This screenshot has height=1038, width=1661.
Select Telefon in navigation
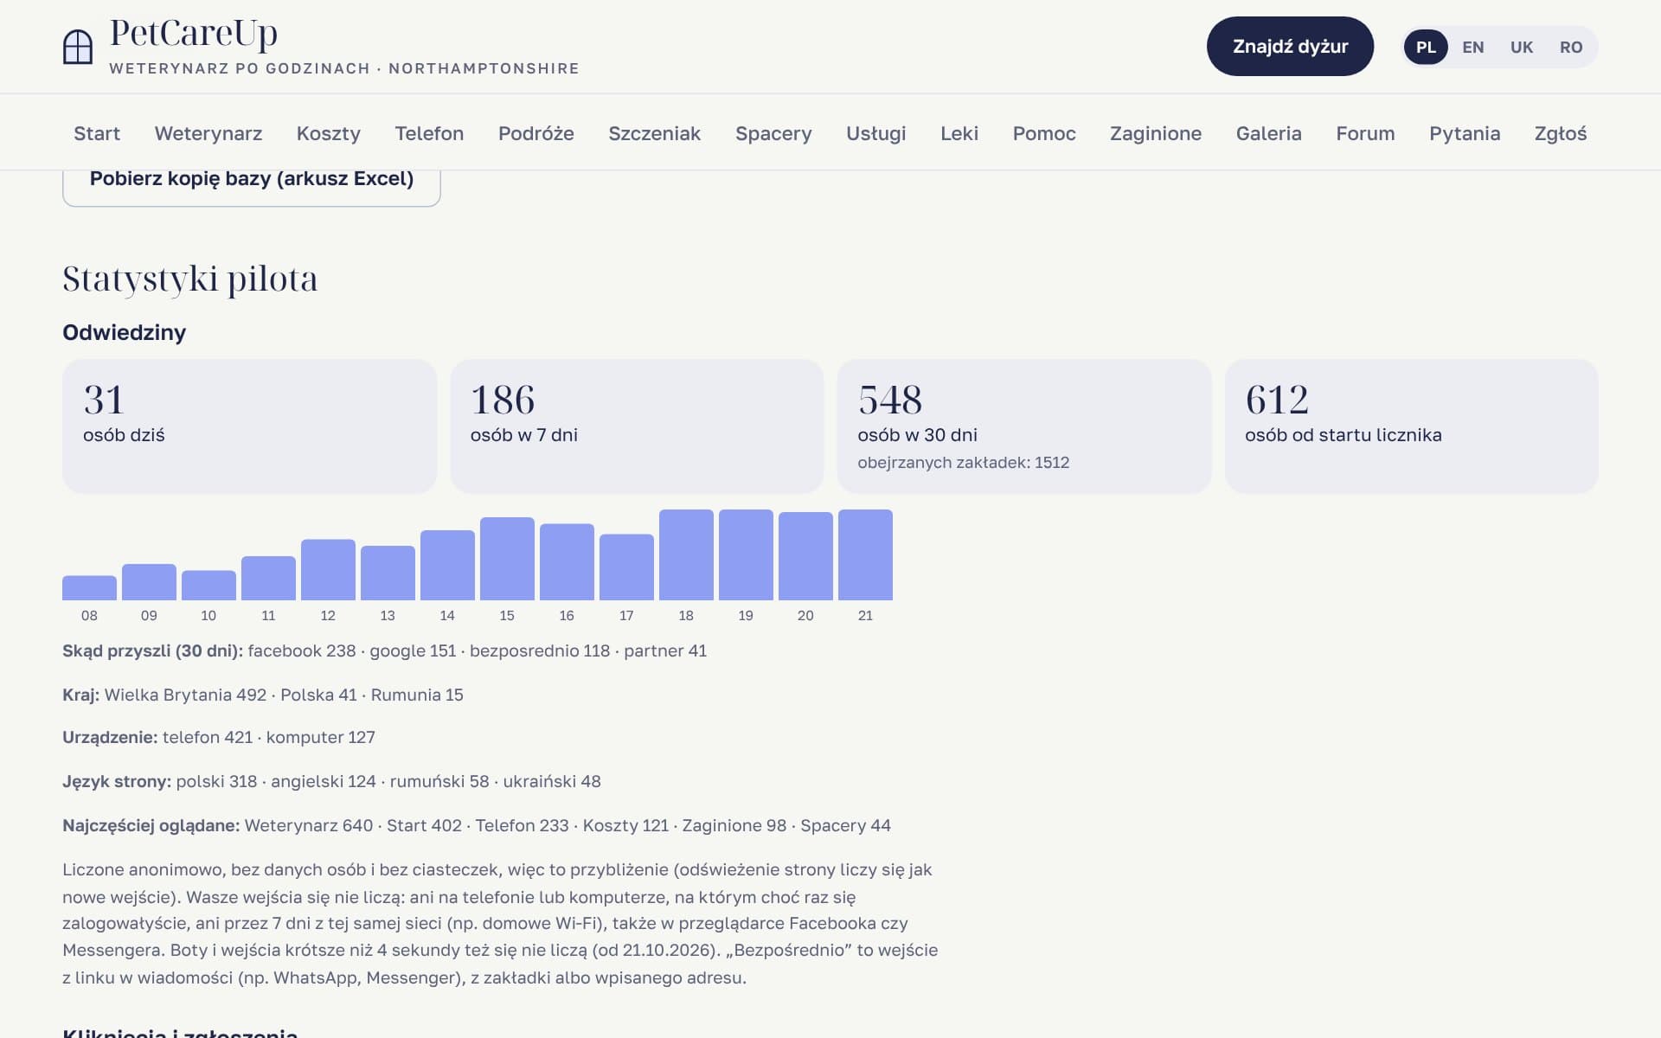[429, 133]
